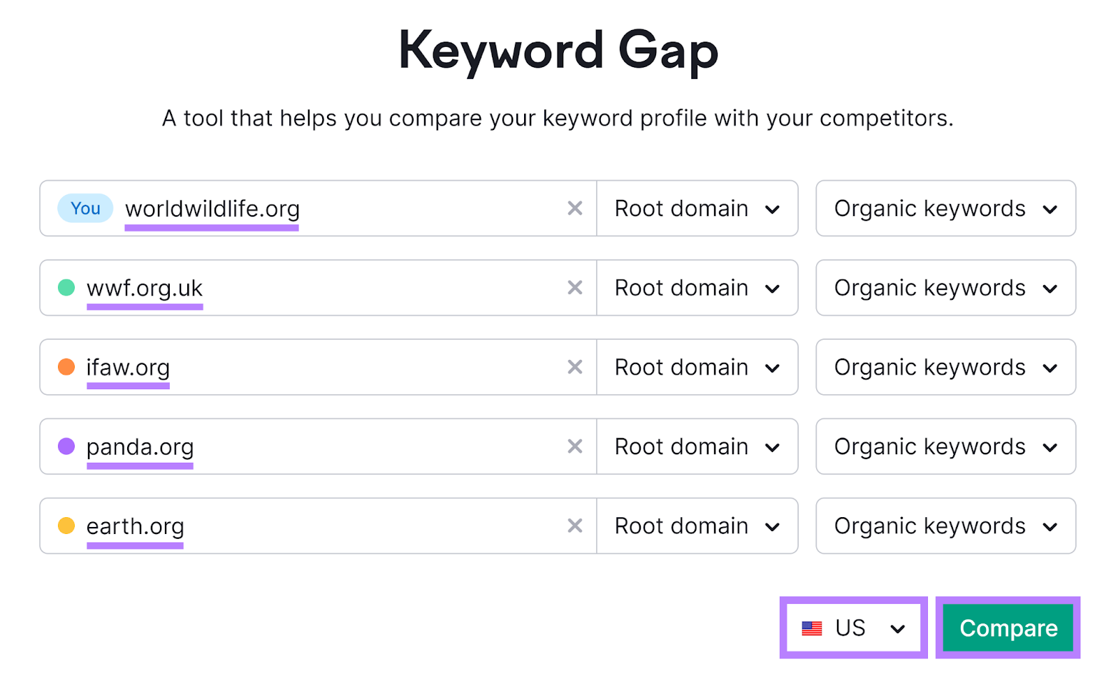
Task: Clear the ifaw.org domain entry
Action: tap(574, 367)
